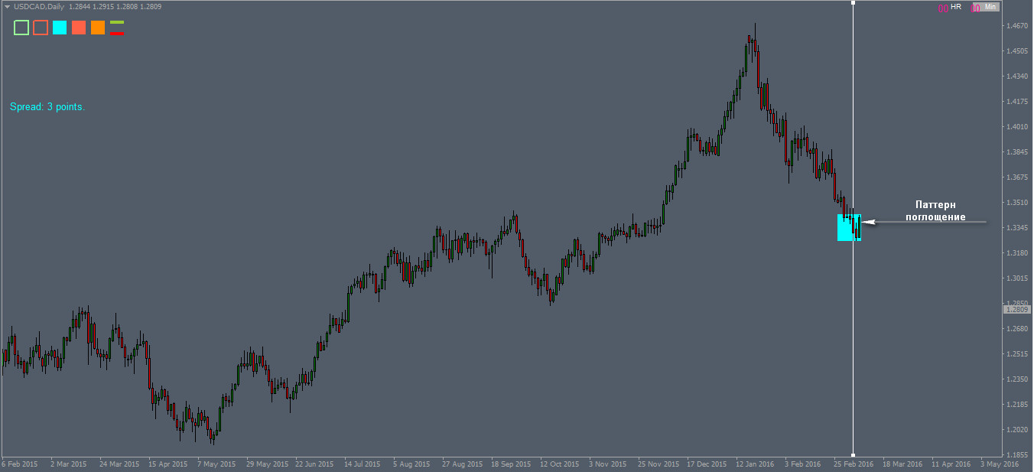This screenshot has height=472, width=1034.
Task: Click the USDCAD,Daily chart title
Action: pyautogui.click(x=39, y=6)
